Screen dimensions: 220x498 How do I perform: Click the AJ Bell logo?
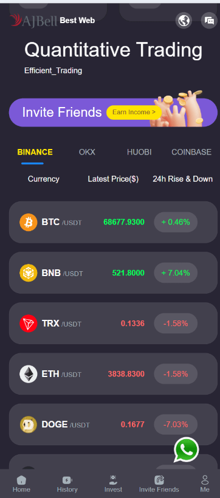click(x=33, y=21)
